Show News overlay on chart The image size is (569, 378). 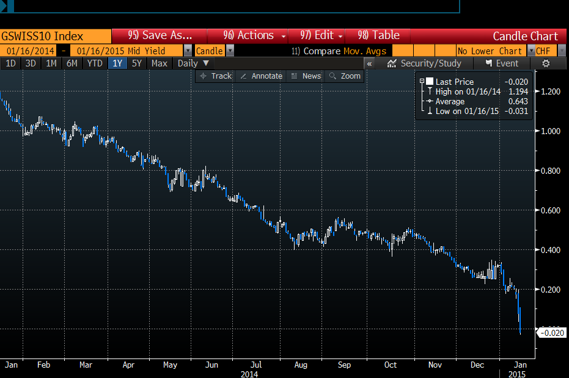(x=306, y=76)
